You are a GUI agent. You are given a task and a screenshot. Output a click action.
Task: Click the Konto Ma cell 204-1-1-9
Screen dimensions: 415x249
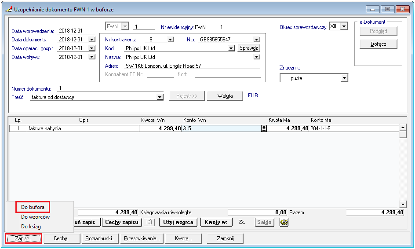(x=354, y=128)
